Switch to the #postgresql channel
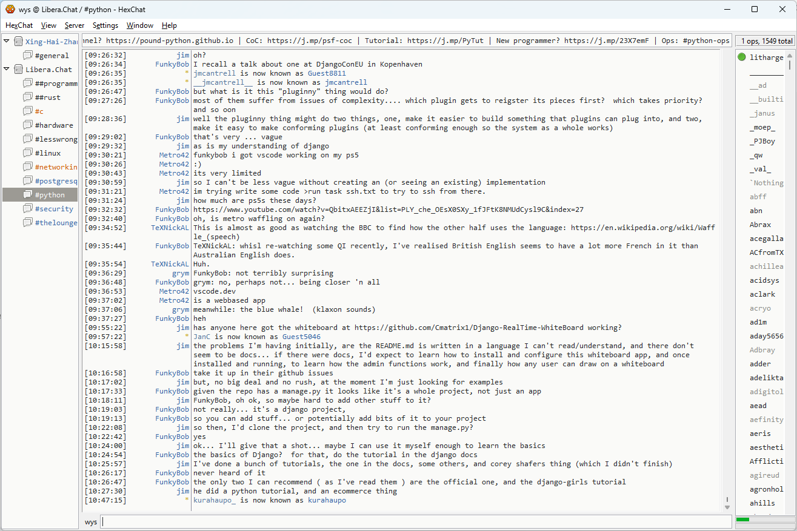Image resolution: width=797 pixels, height=531 pixels. 56,181
